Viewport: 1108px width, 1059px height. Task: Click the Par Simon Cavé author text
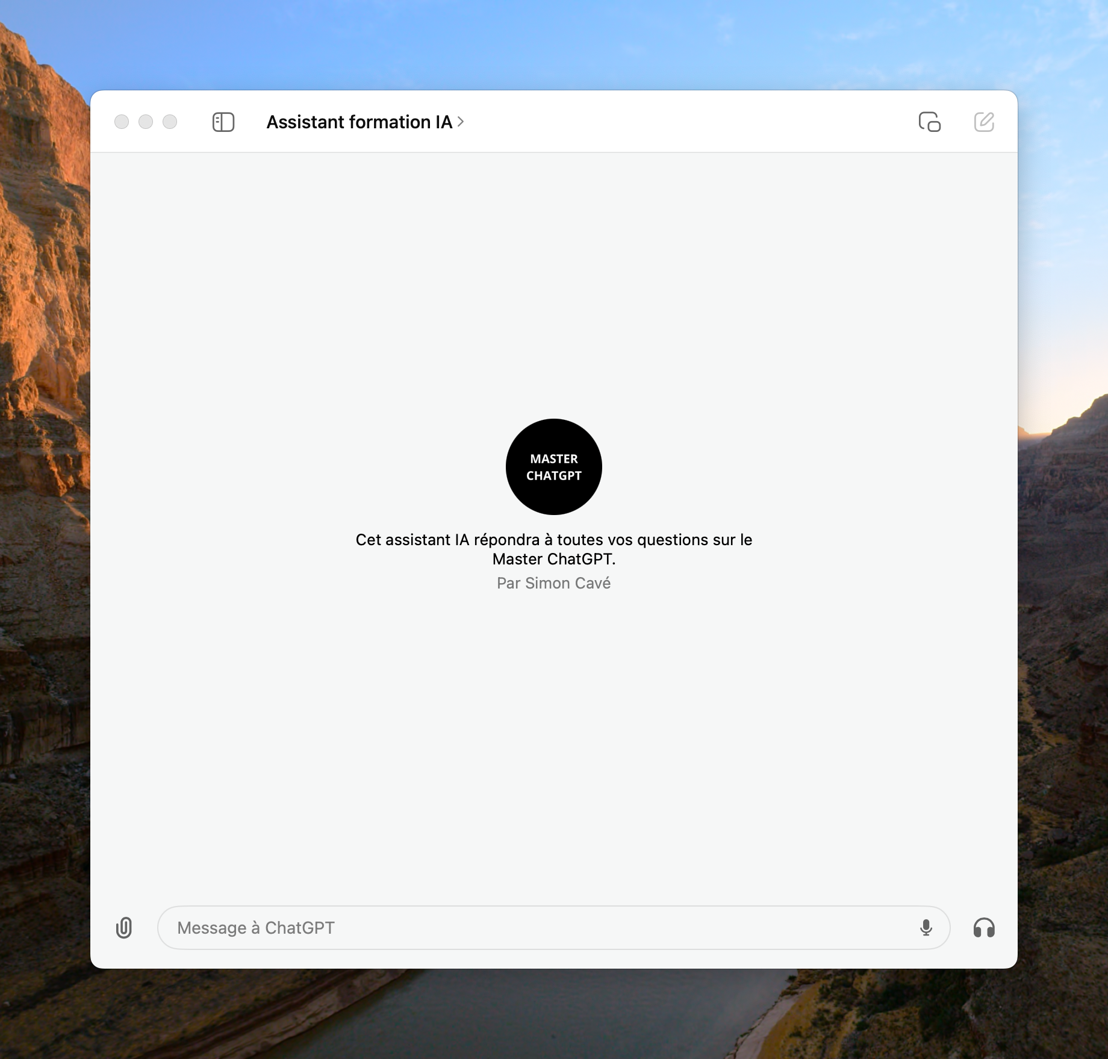click(x=553, y=583)
